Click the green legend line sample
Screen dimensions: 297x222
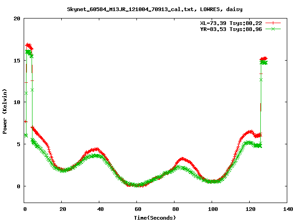(x=273, y=29)
